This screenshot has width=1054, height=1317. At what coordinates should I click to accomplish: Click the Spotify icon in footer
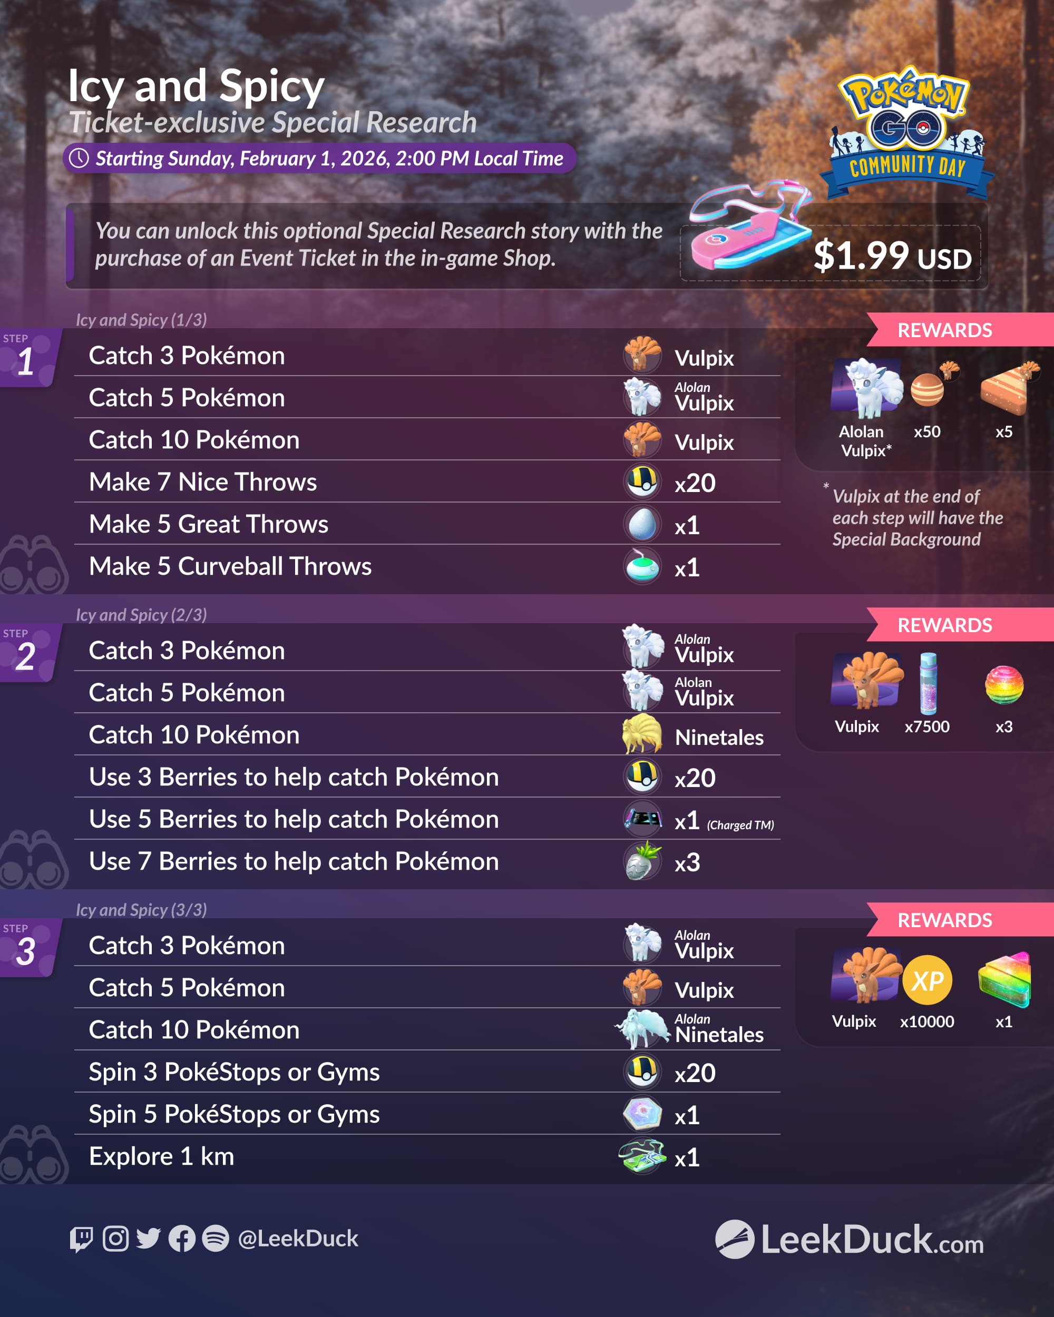pyautogui.click(x=216, y=1238)
